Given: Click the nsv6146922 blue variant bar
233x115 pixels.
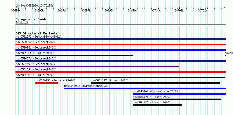Looking at the screenshot, I should 145,88.
